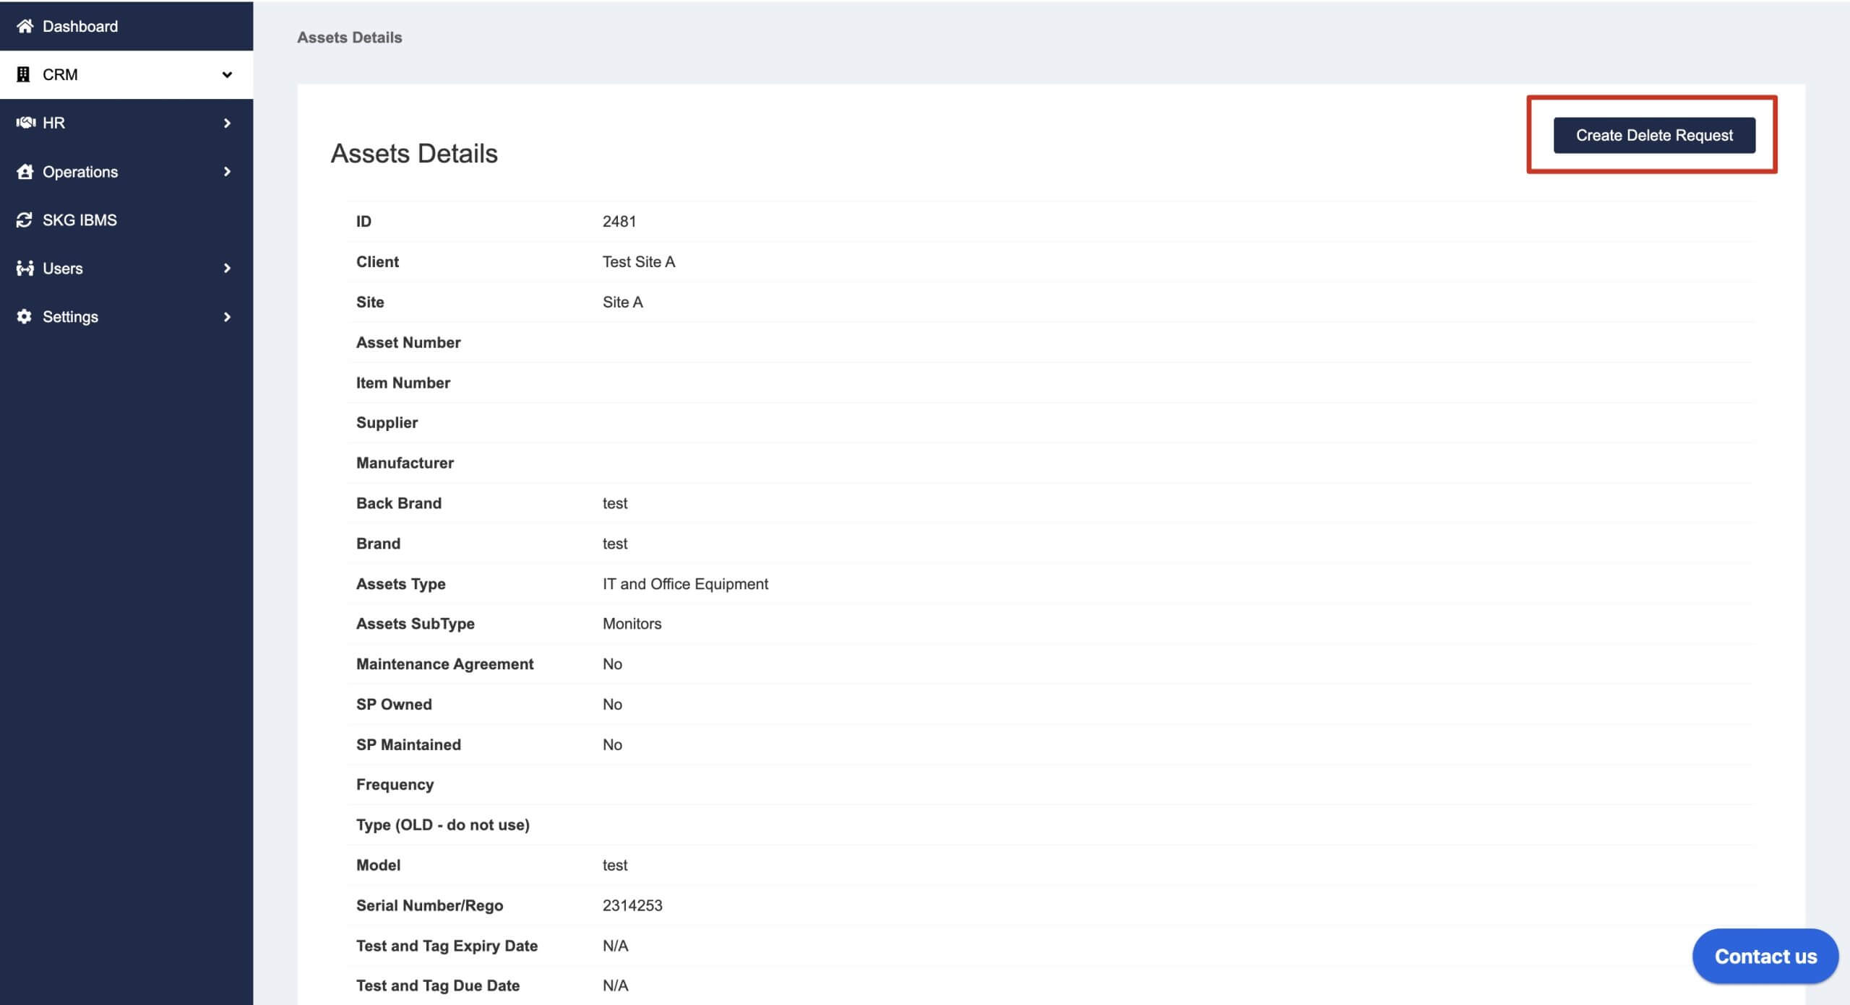The height and width of the screenshot is (1005, 1850).
Task: Click the Type (OLD - do not use) label
Action: pyautogui.click(x=443, y=825)
